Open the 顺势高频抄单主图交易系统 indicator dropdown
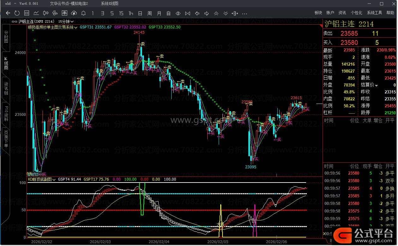The height and width of the screenshot is (246, 398). [x=52, y=27]
